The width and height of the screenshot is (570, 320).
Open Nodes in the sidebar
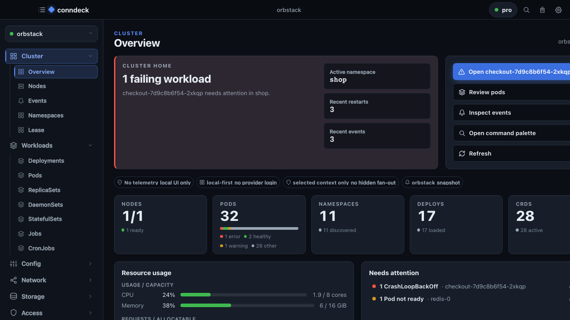click(56, 86)
